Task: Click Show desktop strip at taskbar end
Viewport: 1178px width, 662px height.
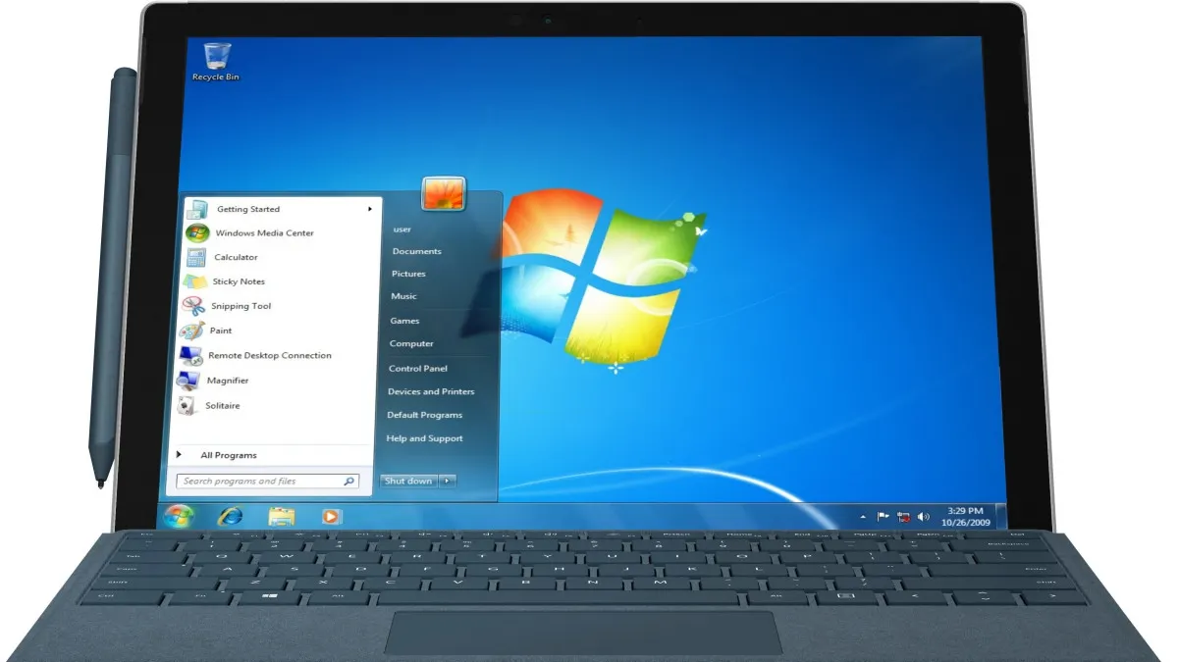Action: click(1000, 516)
